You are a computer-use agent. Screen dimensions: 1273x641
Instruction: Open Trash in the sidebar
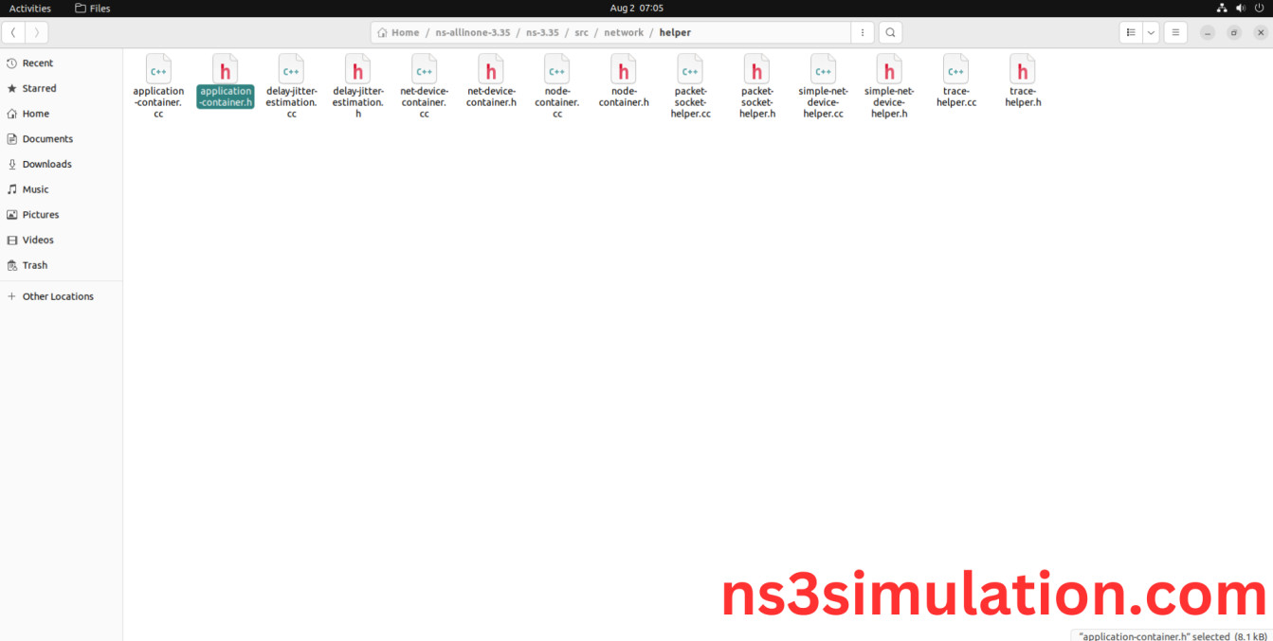click(35, 265)
